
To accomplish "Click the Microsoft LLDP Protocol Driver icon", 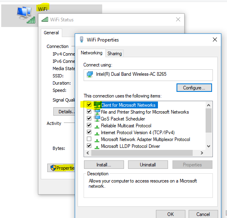I will point(97,147).
